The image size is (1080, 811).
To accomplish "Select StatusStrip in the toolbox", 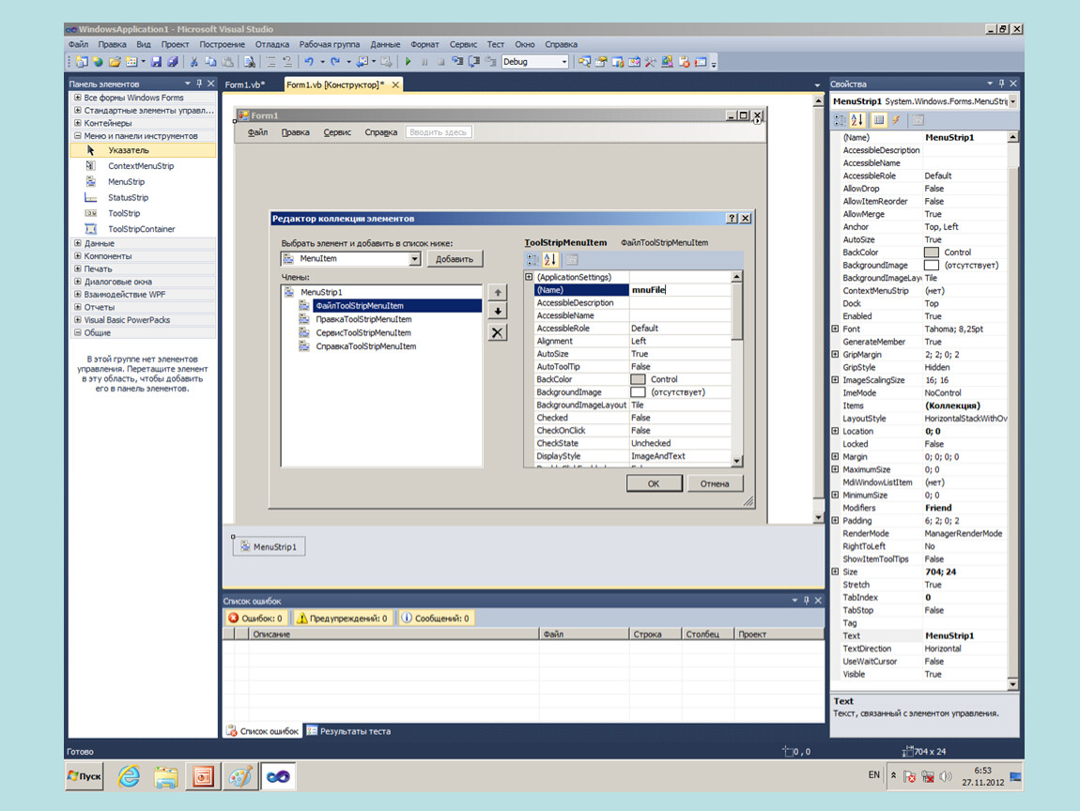I will click(128, 198).
